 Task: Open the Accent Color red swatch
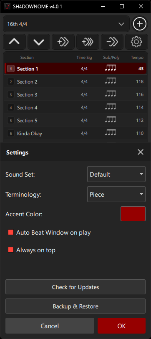click(x=133, y=214)
